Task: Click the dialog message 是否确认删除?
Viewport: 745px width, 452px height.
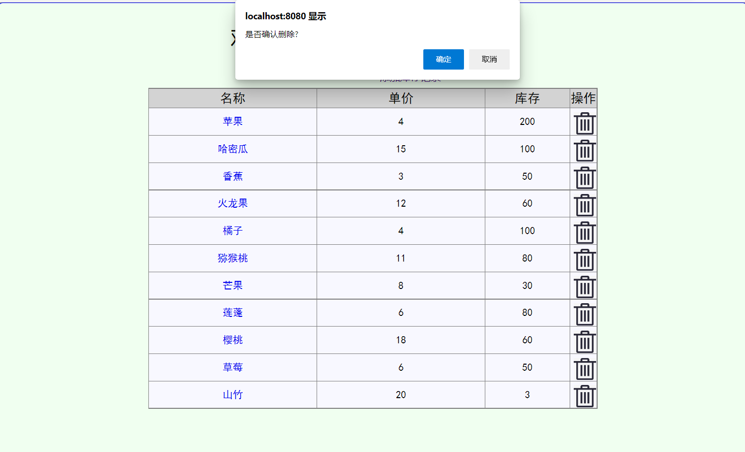Action: point(271,35)
